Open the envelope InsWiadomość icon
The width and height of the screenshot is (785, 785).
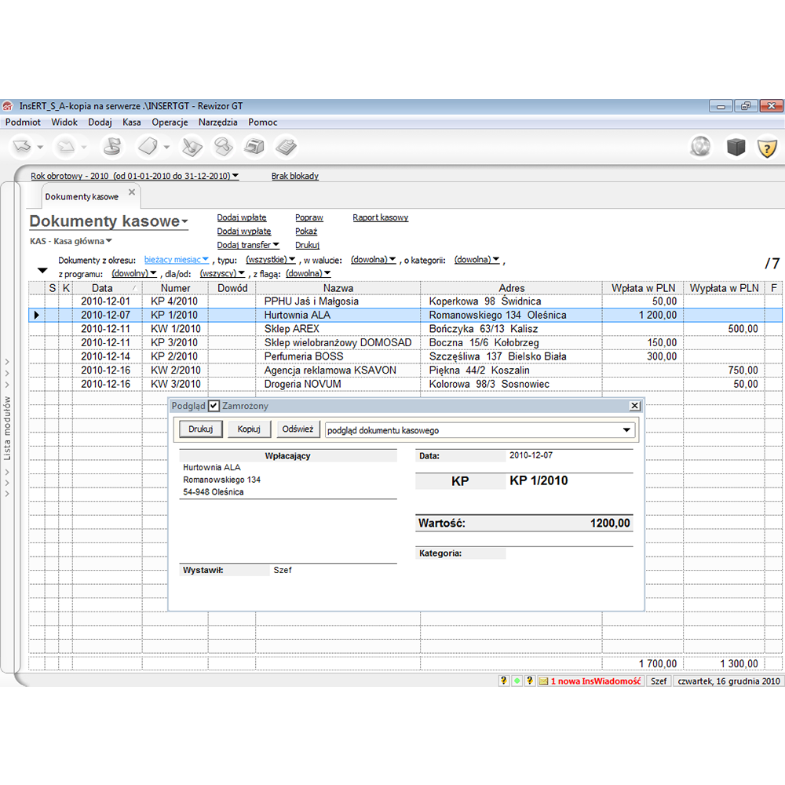pos(542,681)
